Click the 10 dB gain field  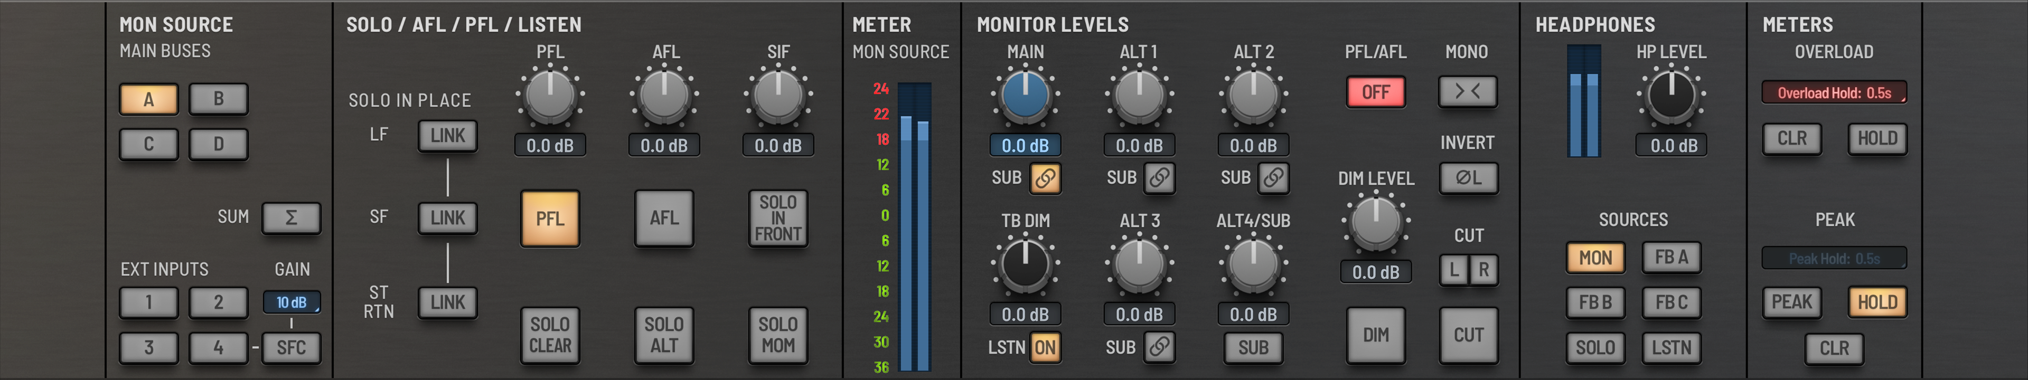click(292, 302)
